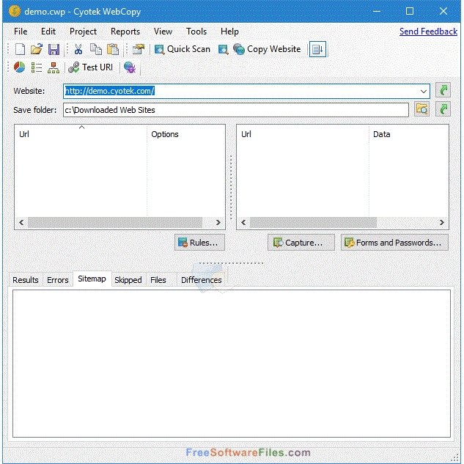
Task: Click the list view icon
Action: [37, 67]
